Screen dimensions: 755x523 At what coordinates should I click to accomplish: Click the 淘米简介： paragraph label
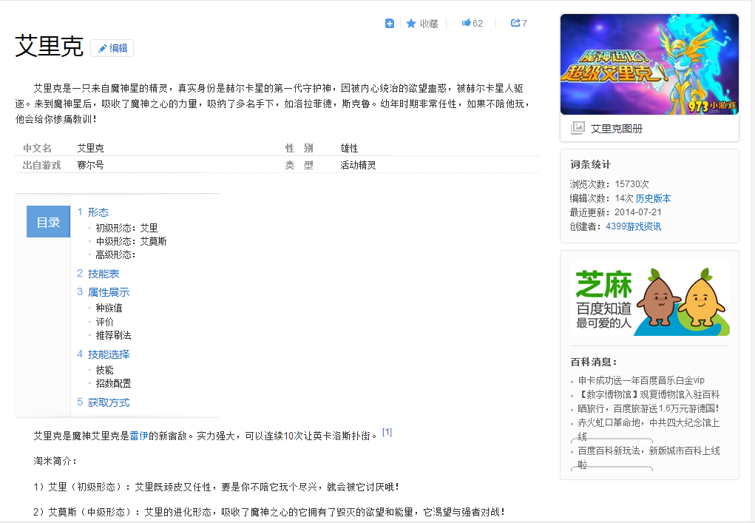click(x=55, y=461)
